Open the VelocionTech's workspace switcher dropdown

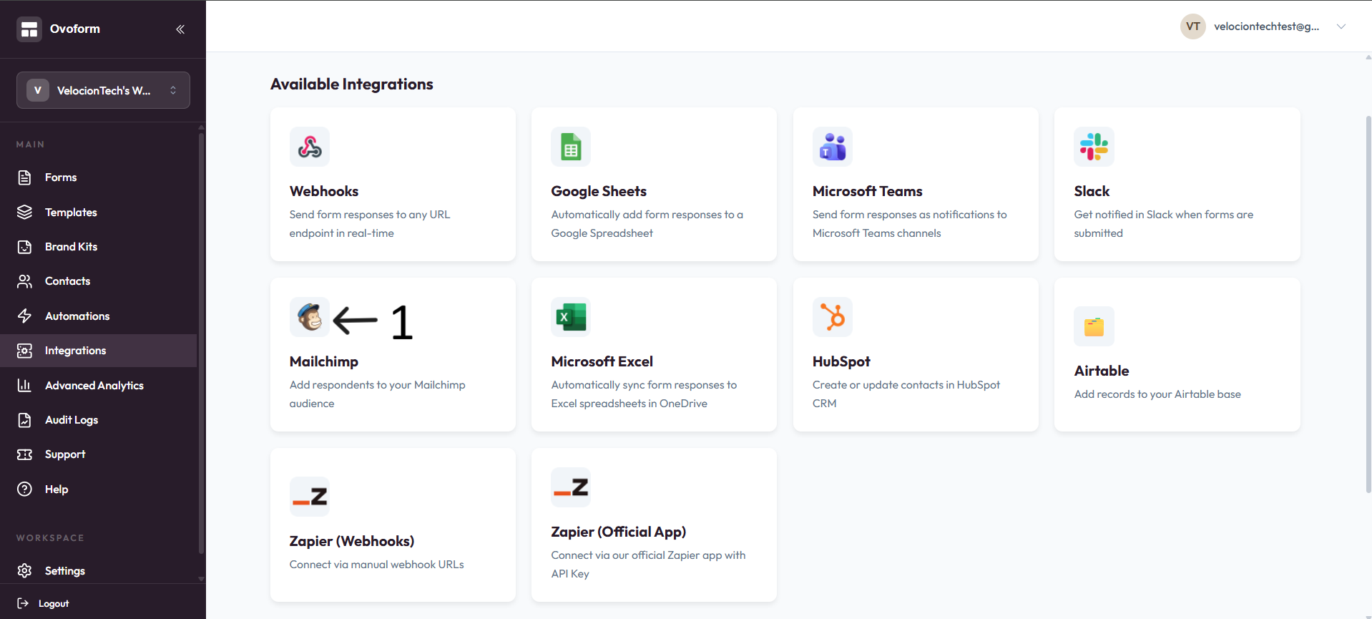[103, 90]
